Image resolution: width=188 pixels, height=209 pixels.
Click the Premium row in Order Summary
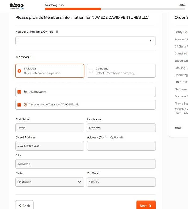181,39
